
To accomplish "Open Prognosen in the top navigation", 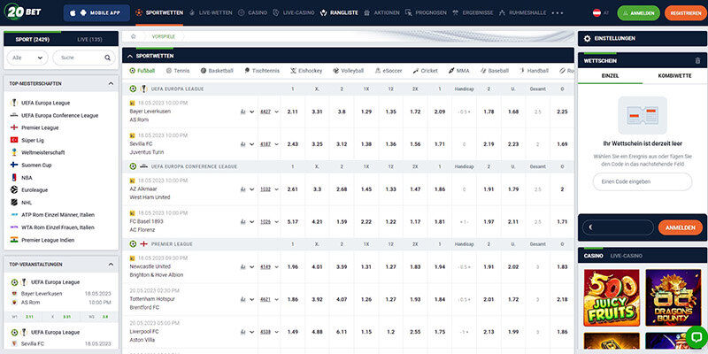I will click(x=426, y=12).
